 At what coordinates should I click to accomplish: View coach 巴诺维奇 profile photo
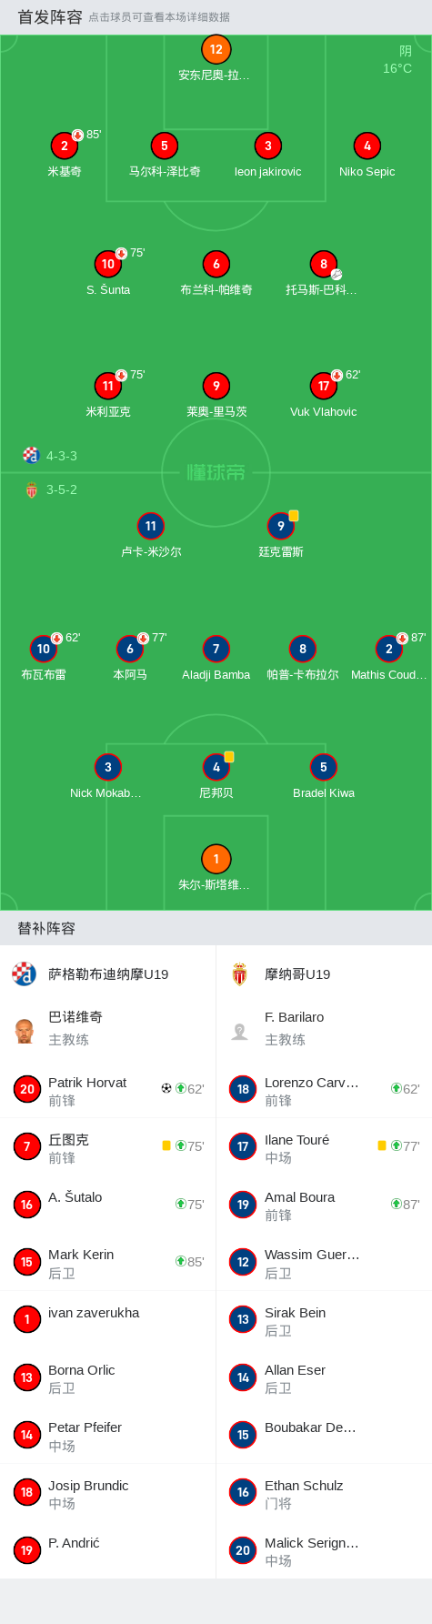click(25, 1031)
